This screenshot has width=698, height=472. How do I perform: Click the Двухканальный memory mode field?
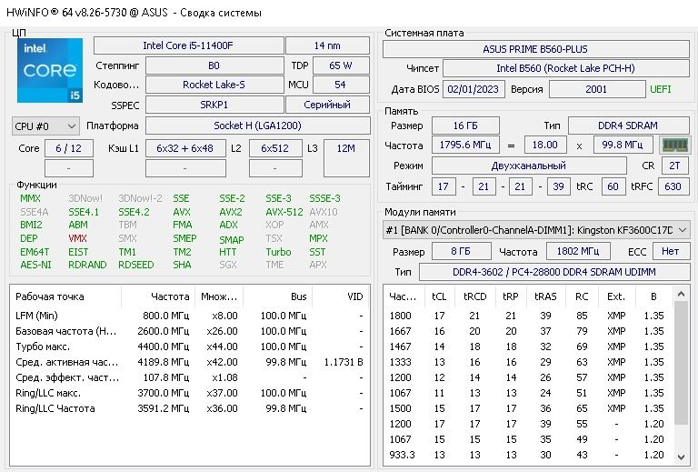(x=529, y=166)
